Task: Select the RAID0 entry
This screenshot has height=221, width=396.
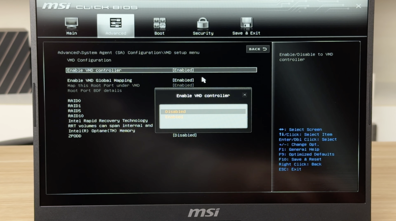Action: pyautogui.click(x=74, y=101)
